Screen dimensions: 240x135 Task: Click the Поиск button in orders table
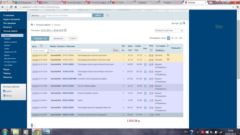pos(115,50)
